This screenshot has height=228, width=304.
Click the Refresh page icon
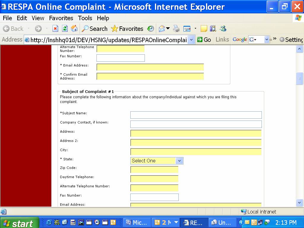65,28
